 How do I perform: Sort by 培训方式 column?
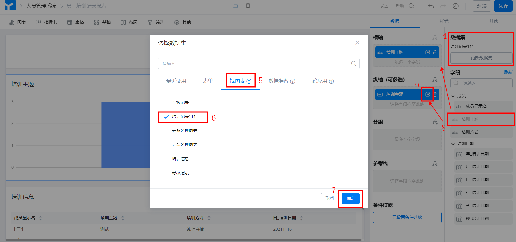coord(209,218)
